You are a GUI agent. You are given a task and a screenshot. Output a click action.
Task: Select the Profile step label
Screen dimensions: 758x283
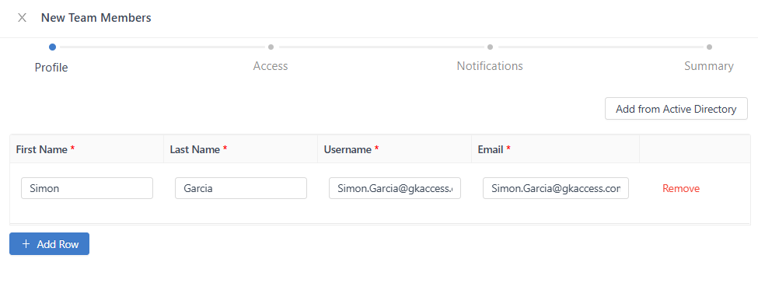[x=51, y=67]
